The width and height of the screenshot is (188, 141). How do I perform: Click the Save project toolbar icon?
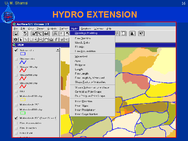16,34
